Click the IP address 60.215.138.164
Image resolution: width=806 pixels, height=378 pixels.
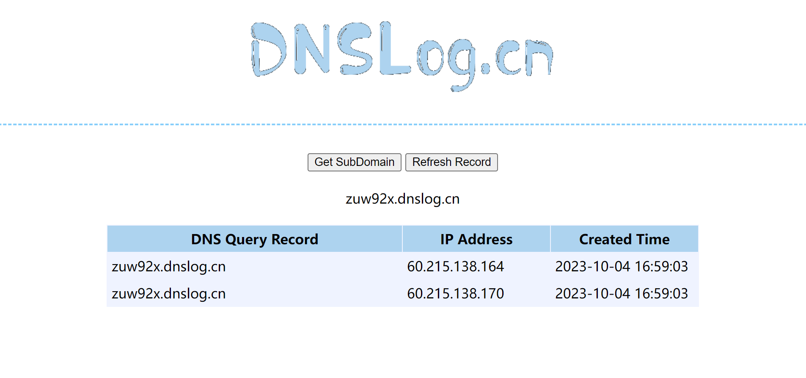[455, 267]
